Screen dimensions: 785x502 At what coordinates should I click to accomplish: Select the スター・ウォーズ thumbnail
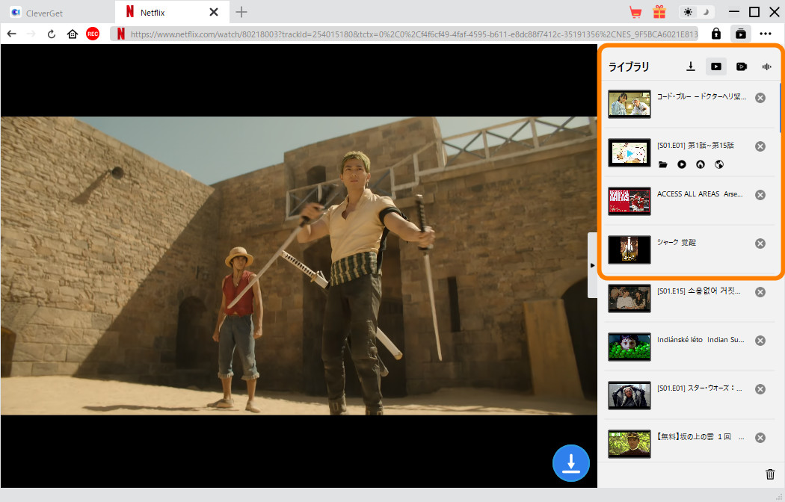[x=629, y=395]
